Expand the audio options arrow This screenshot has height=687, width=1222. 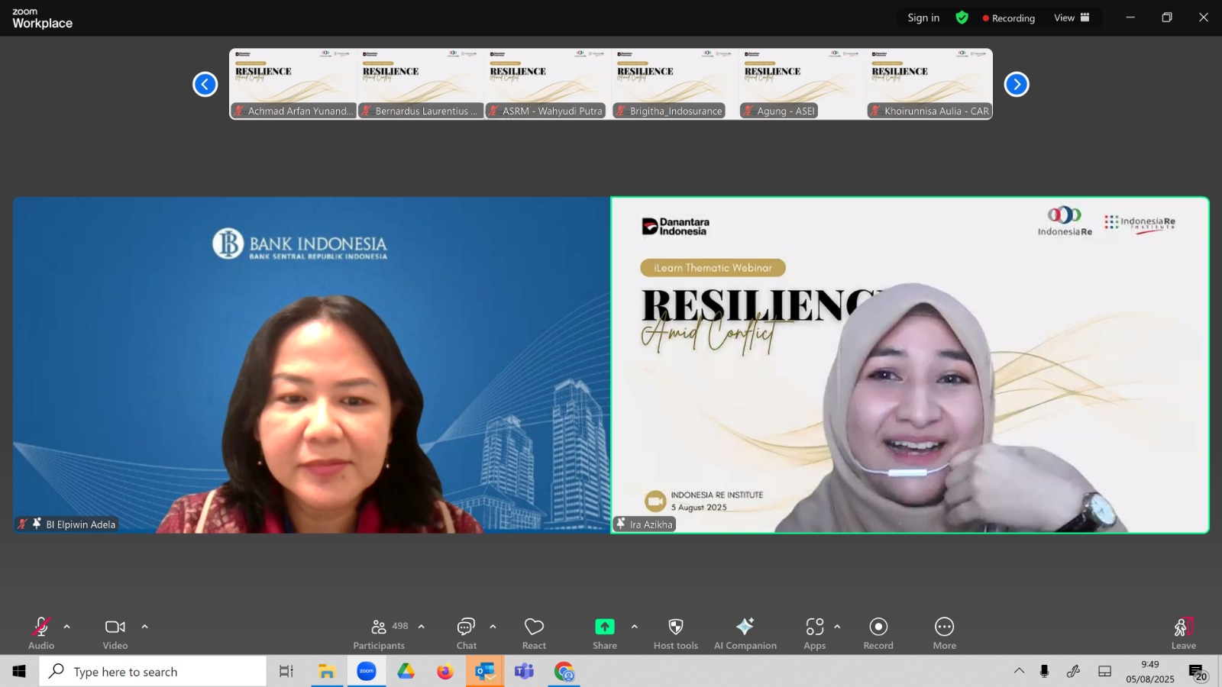click(67, 627)
